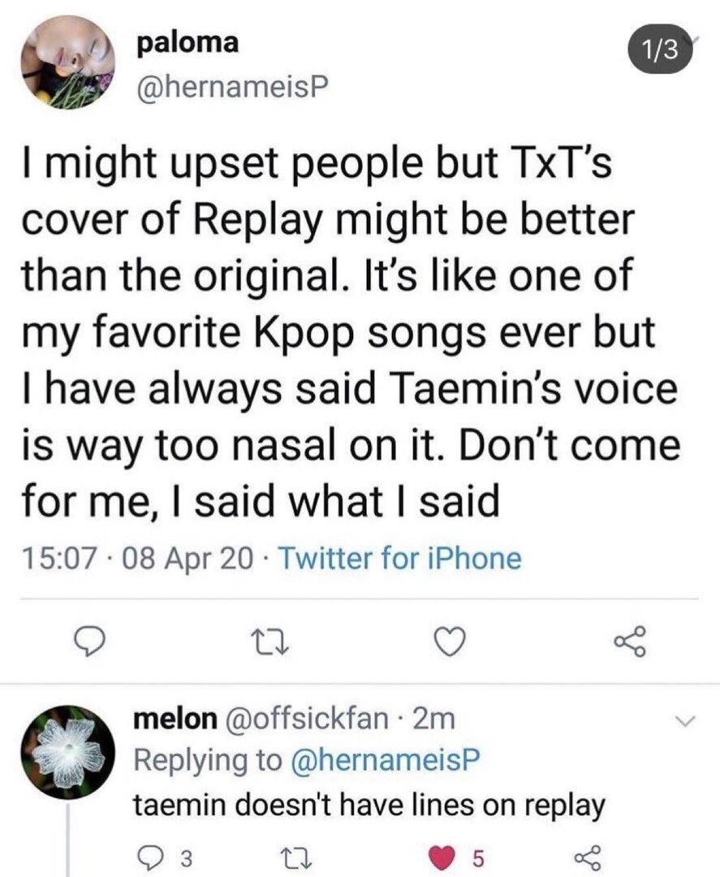
Task: Open Twitter for iPhone source link
Action: click(x=399, y=558)
